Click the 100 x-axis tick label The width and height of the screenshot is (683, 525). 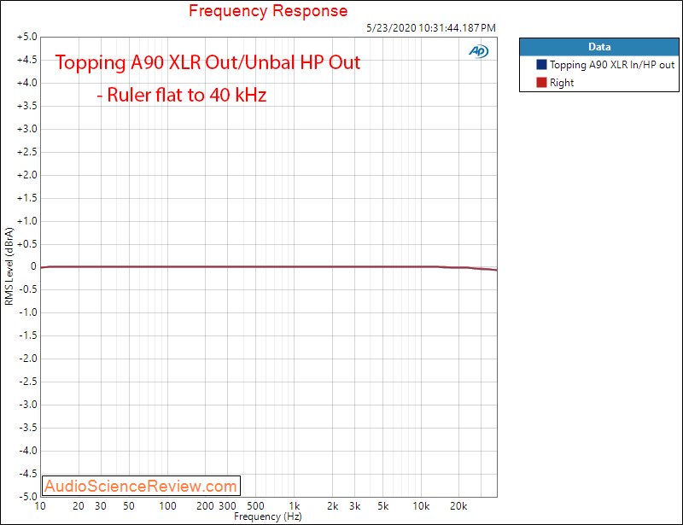(167, 506)
